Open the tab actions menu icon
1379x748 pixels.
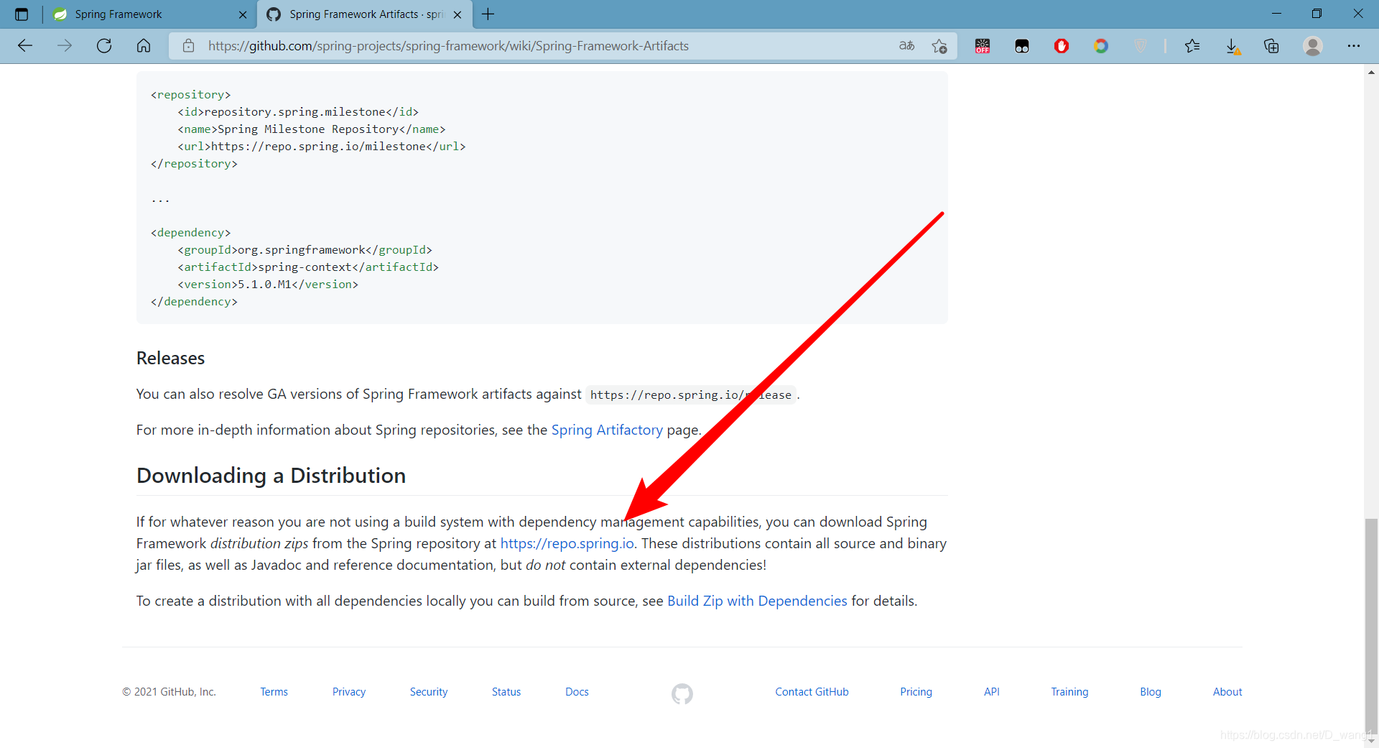click(22, 14)
